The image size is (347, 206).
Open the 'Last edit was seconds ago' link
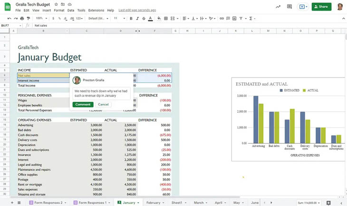137,10
